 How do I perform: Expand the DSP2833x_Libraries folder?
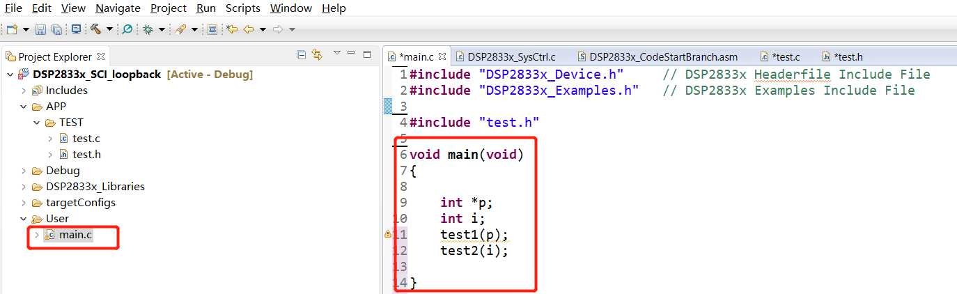coord(23,187)
